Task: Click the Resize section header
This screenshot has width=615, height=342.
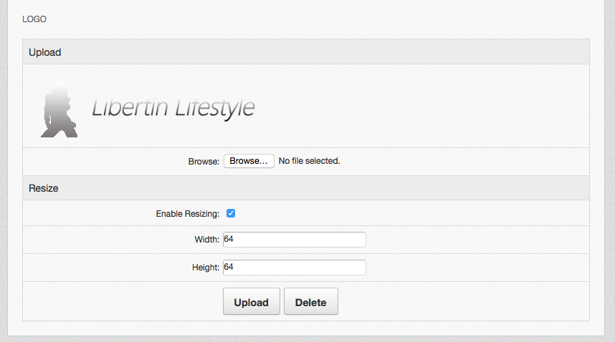Action: [43, 188]
